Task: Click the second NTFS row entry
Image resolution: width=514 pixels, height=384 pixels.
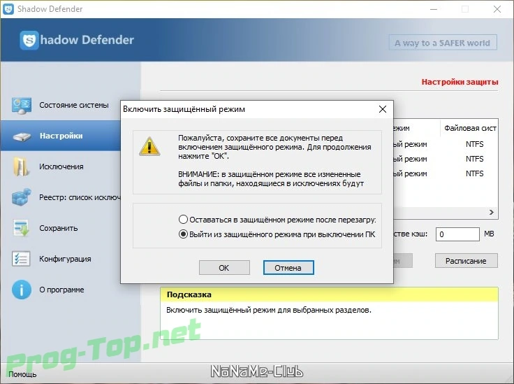Action: [x=474, y=159]
